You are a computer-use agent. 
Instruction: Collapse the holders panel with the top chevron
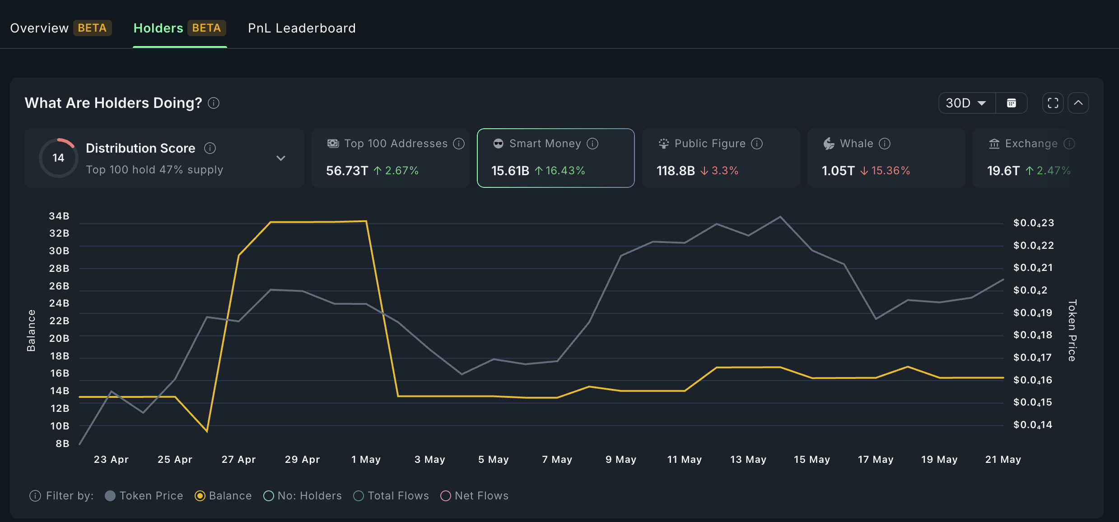tap(1078, 103)
